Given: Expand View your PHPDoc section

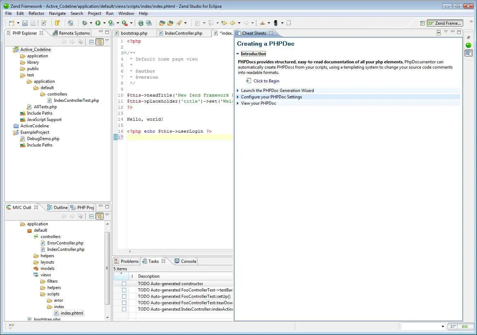Looking at the screenshot, I should coord(238,103).
